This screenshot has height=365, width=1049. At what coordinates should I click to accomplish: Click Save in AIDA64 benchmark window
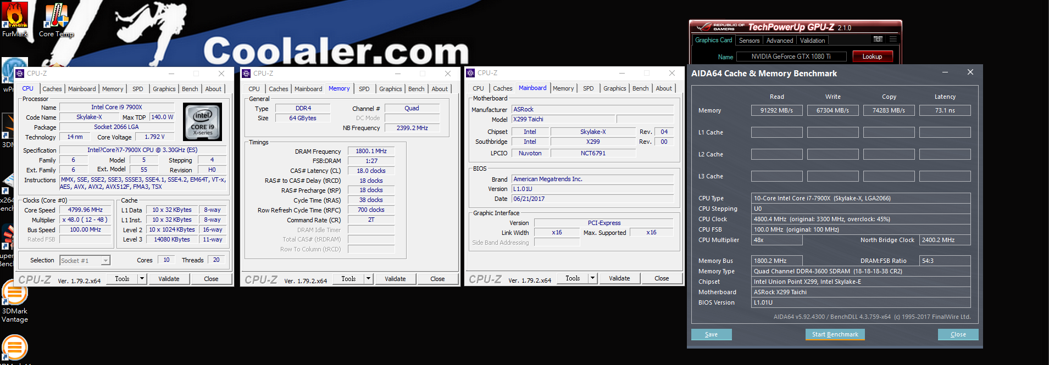(711, 334)
